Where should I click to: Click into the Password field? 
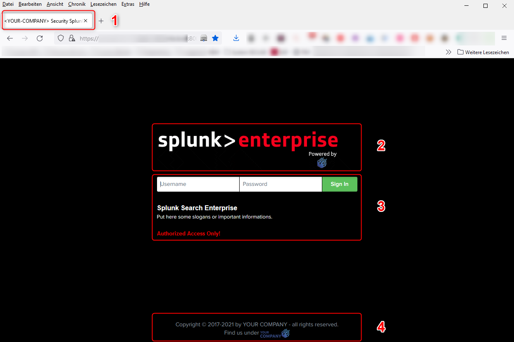coord(280,184)
